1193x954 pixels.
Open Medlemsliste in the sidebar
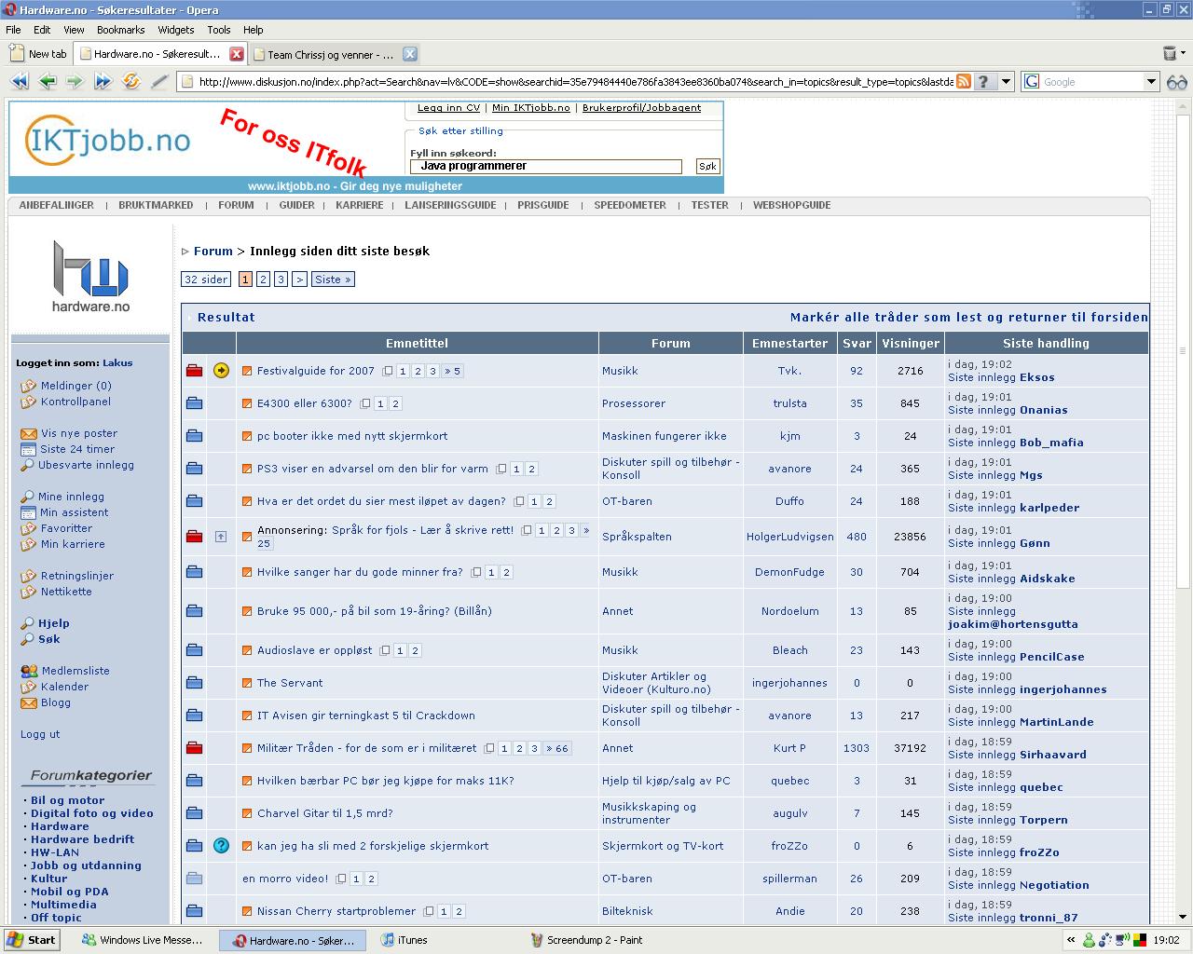tap(75, 671)
